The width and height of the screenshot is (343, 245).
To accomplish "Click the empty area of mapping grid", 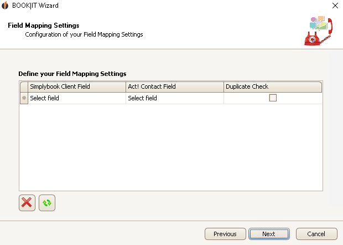I will (x=170, y=147).
